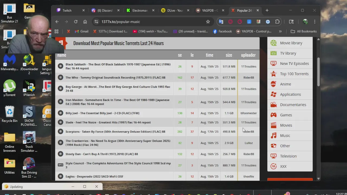
Task: Open The Who - Tommy torrent link
Action: [115, 77]
